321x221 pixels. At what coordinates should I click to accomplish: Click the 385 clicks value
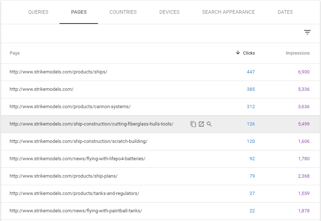pyautogui.click(x=251, y=89)
